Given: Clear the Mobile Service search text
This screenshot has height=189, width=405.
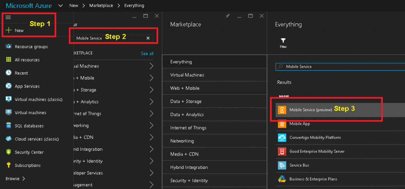Looking at the screenshot, I should click(148, 38).
